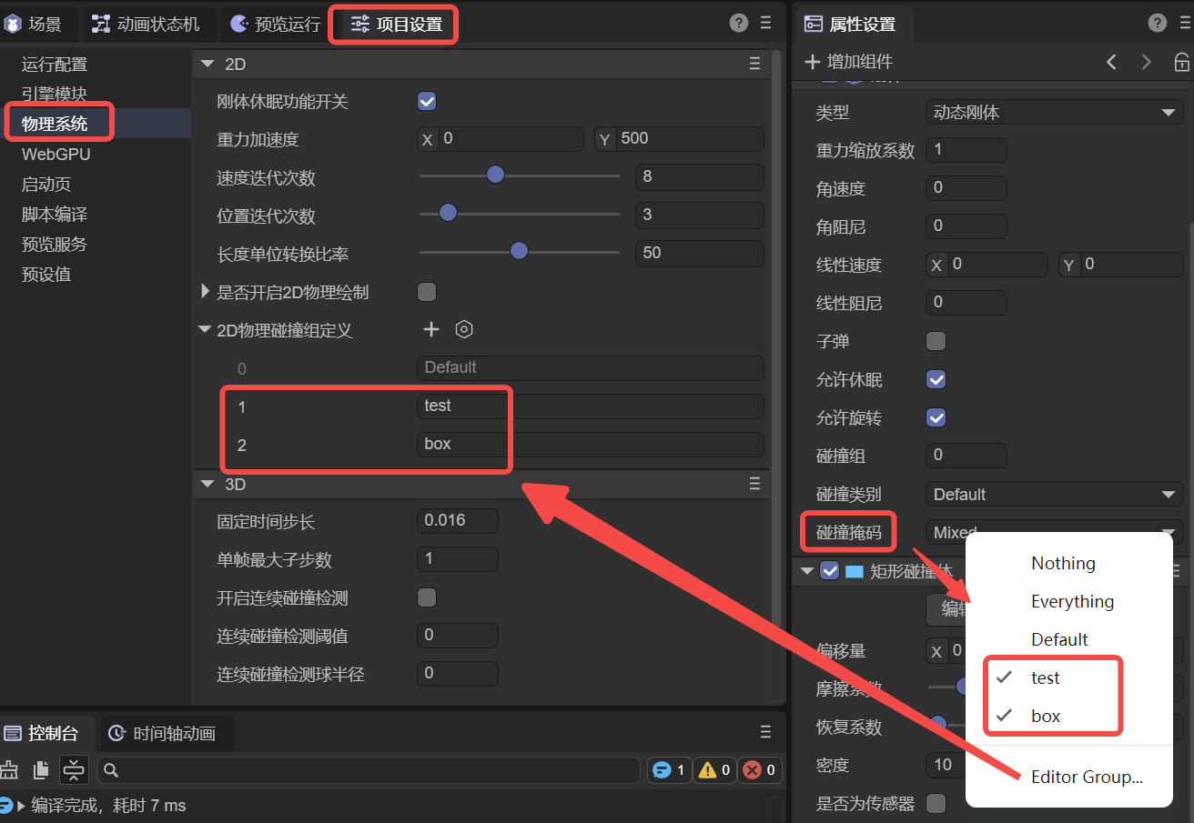Filter console by warning messages
The width and height of the screenshot is (1194, 823).
pos(714,770)
